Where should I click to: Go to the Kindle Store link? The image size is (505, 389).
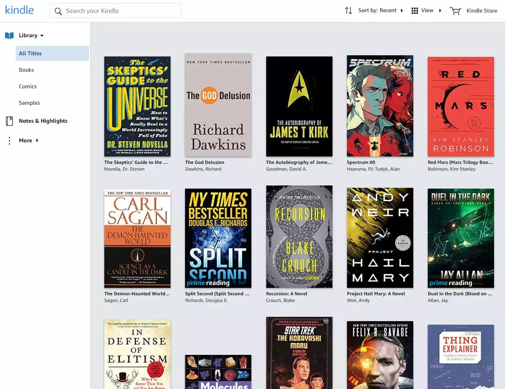pyautogui.click(x=481, y=11)
